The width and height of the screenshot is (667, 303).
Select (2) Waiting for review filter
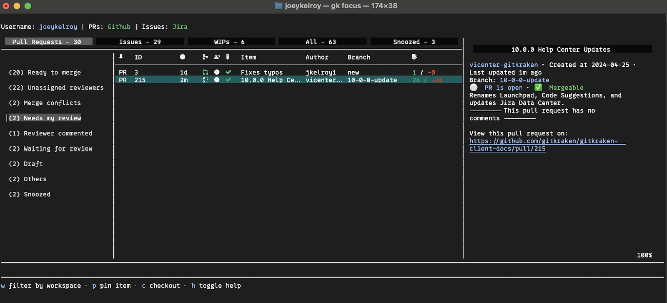pos(50,148)
